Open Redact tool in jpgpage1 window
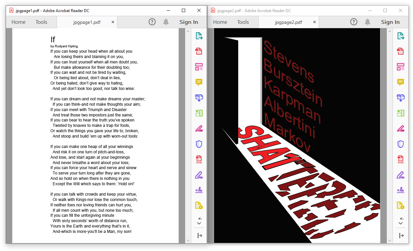 point(199,129)
